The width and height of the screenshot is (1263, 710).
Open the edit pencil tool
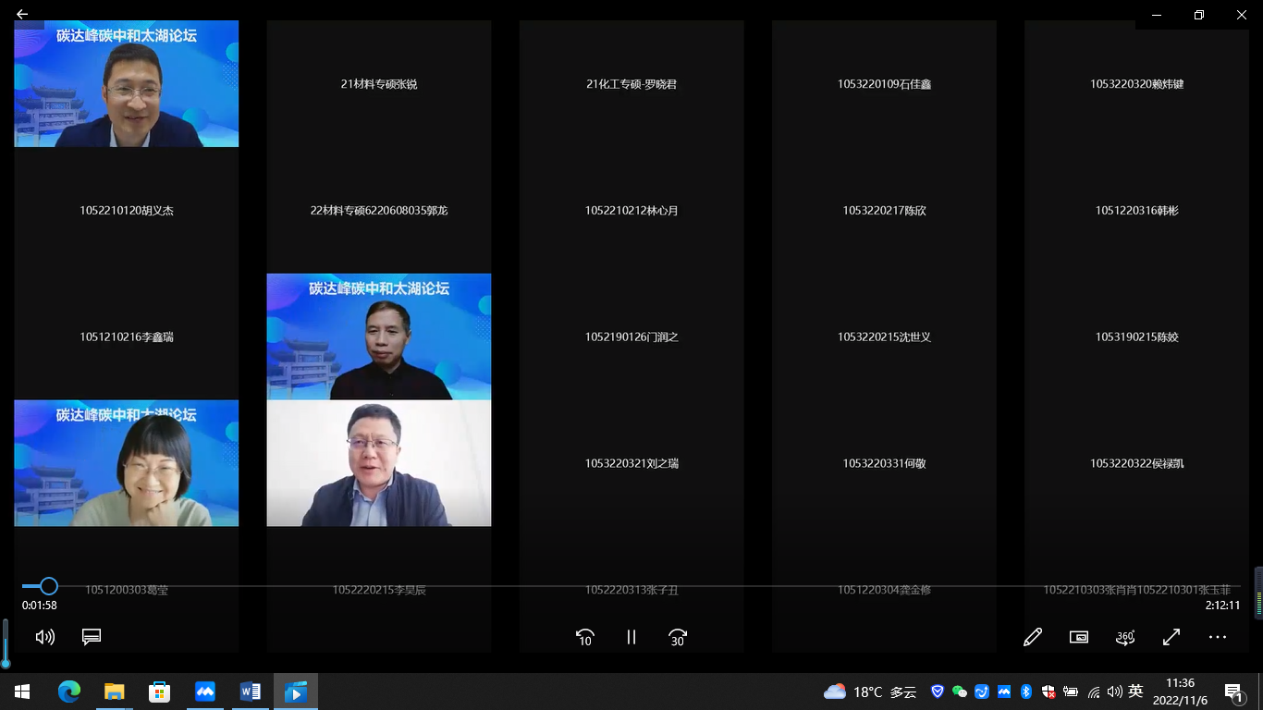pos(1033,637)
